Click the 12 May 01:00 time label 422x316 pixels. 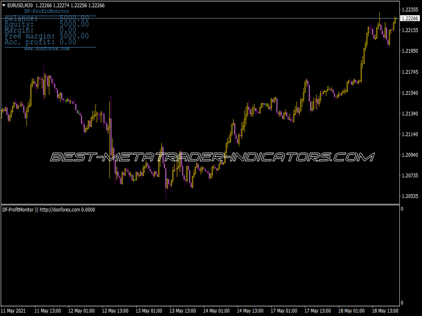tap(81, 311)
